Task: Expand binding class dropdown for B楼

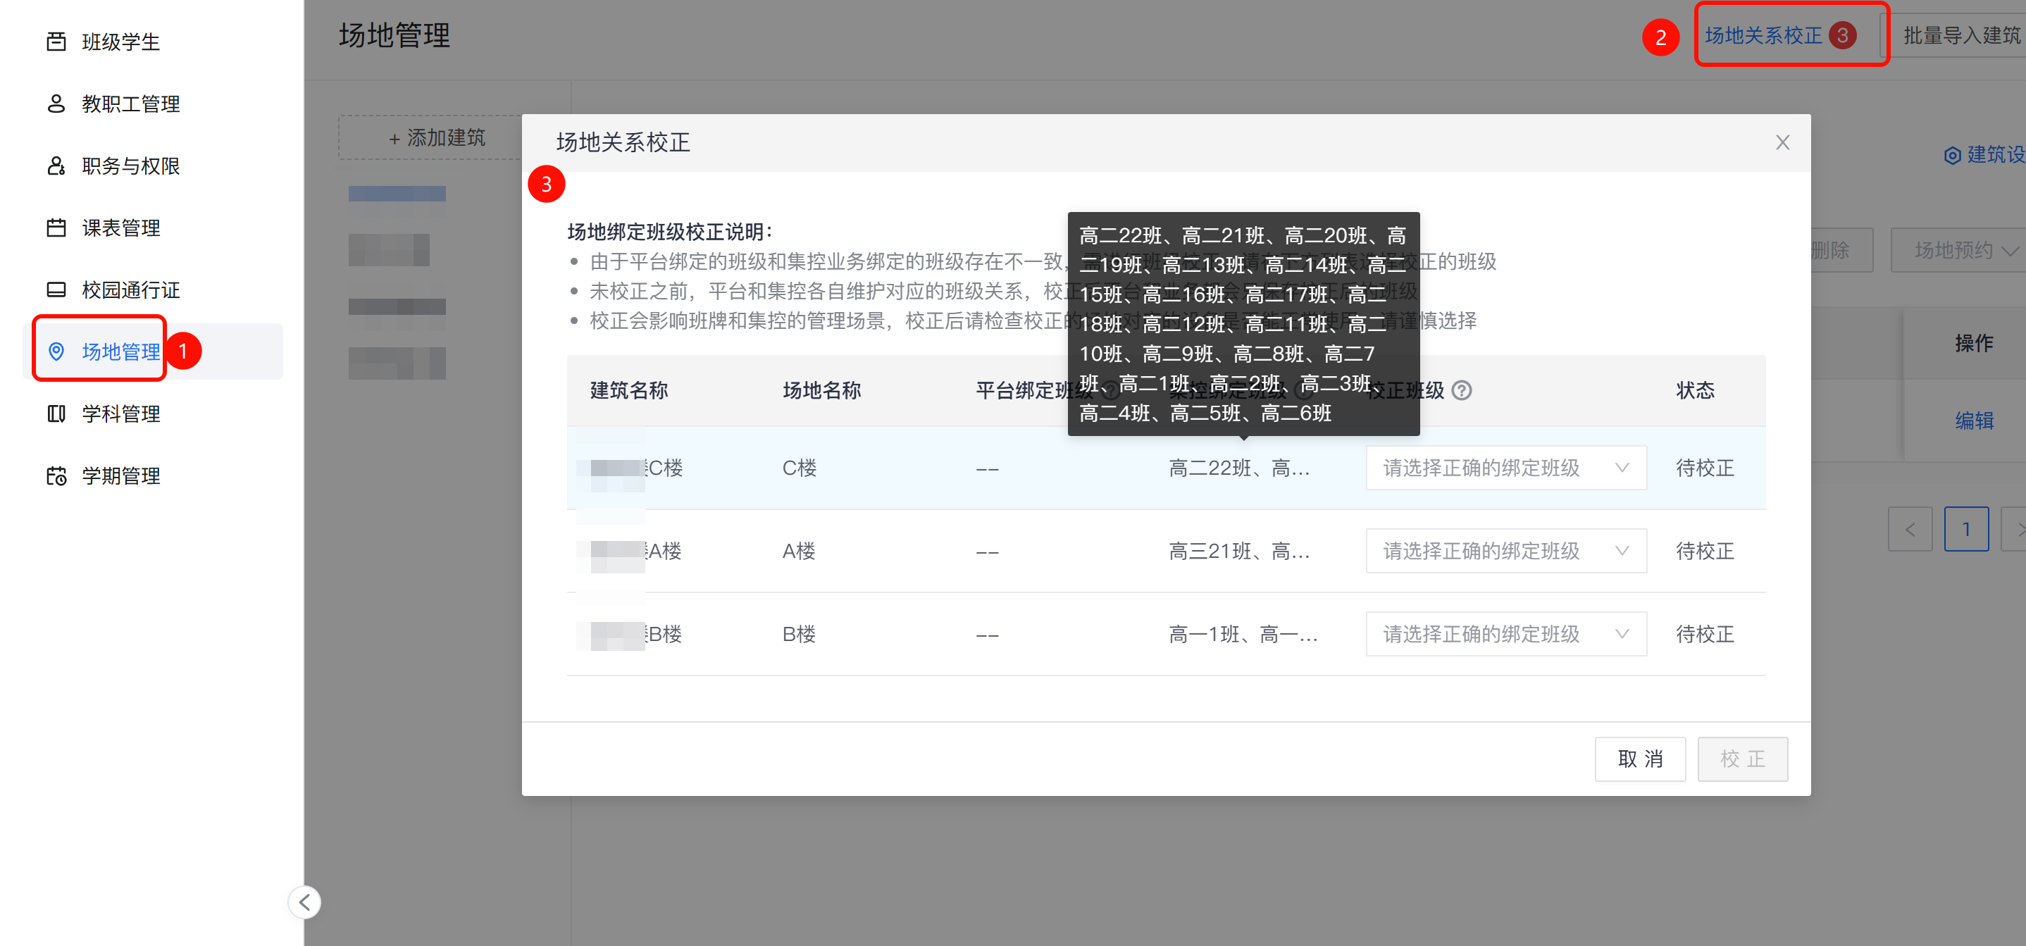Action: 1505,634
